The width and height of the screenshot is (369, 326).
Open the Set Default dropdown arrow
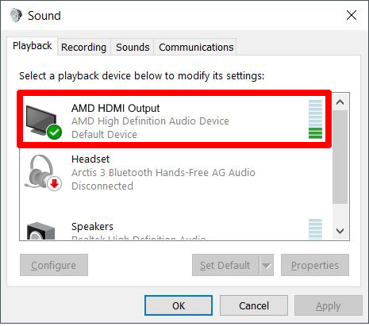267,265
